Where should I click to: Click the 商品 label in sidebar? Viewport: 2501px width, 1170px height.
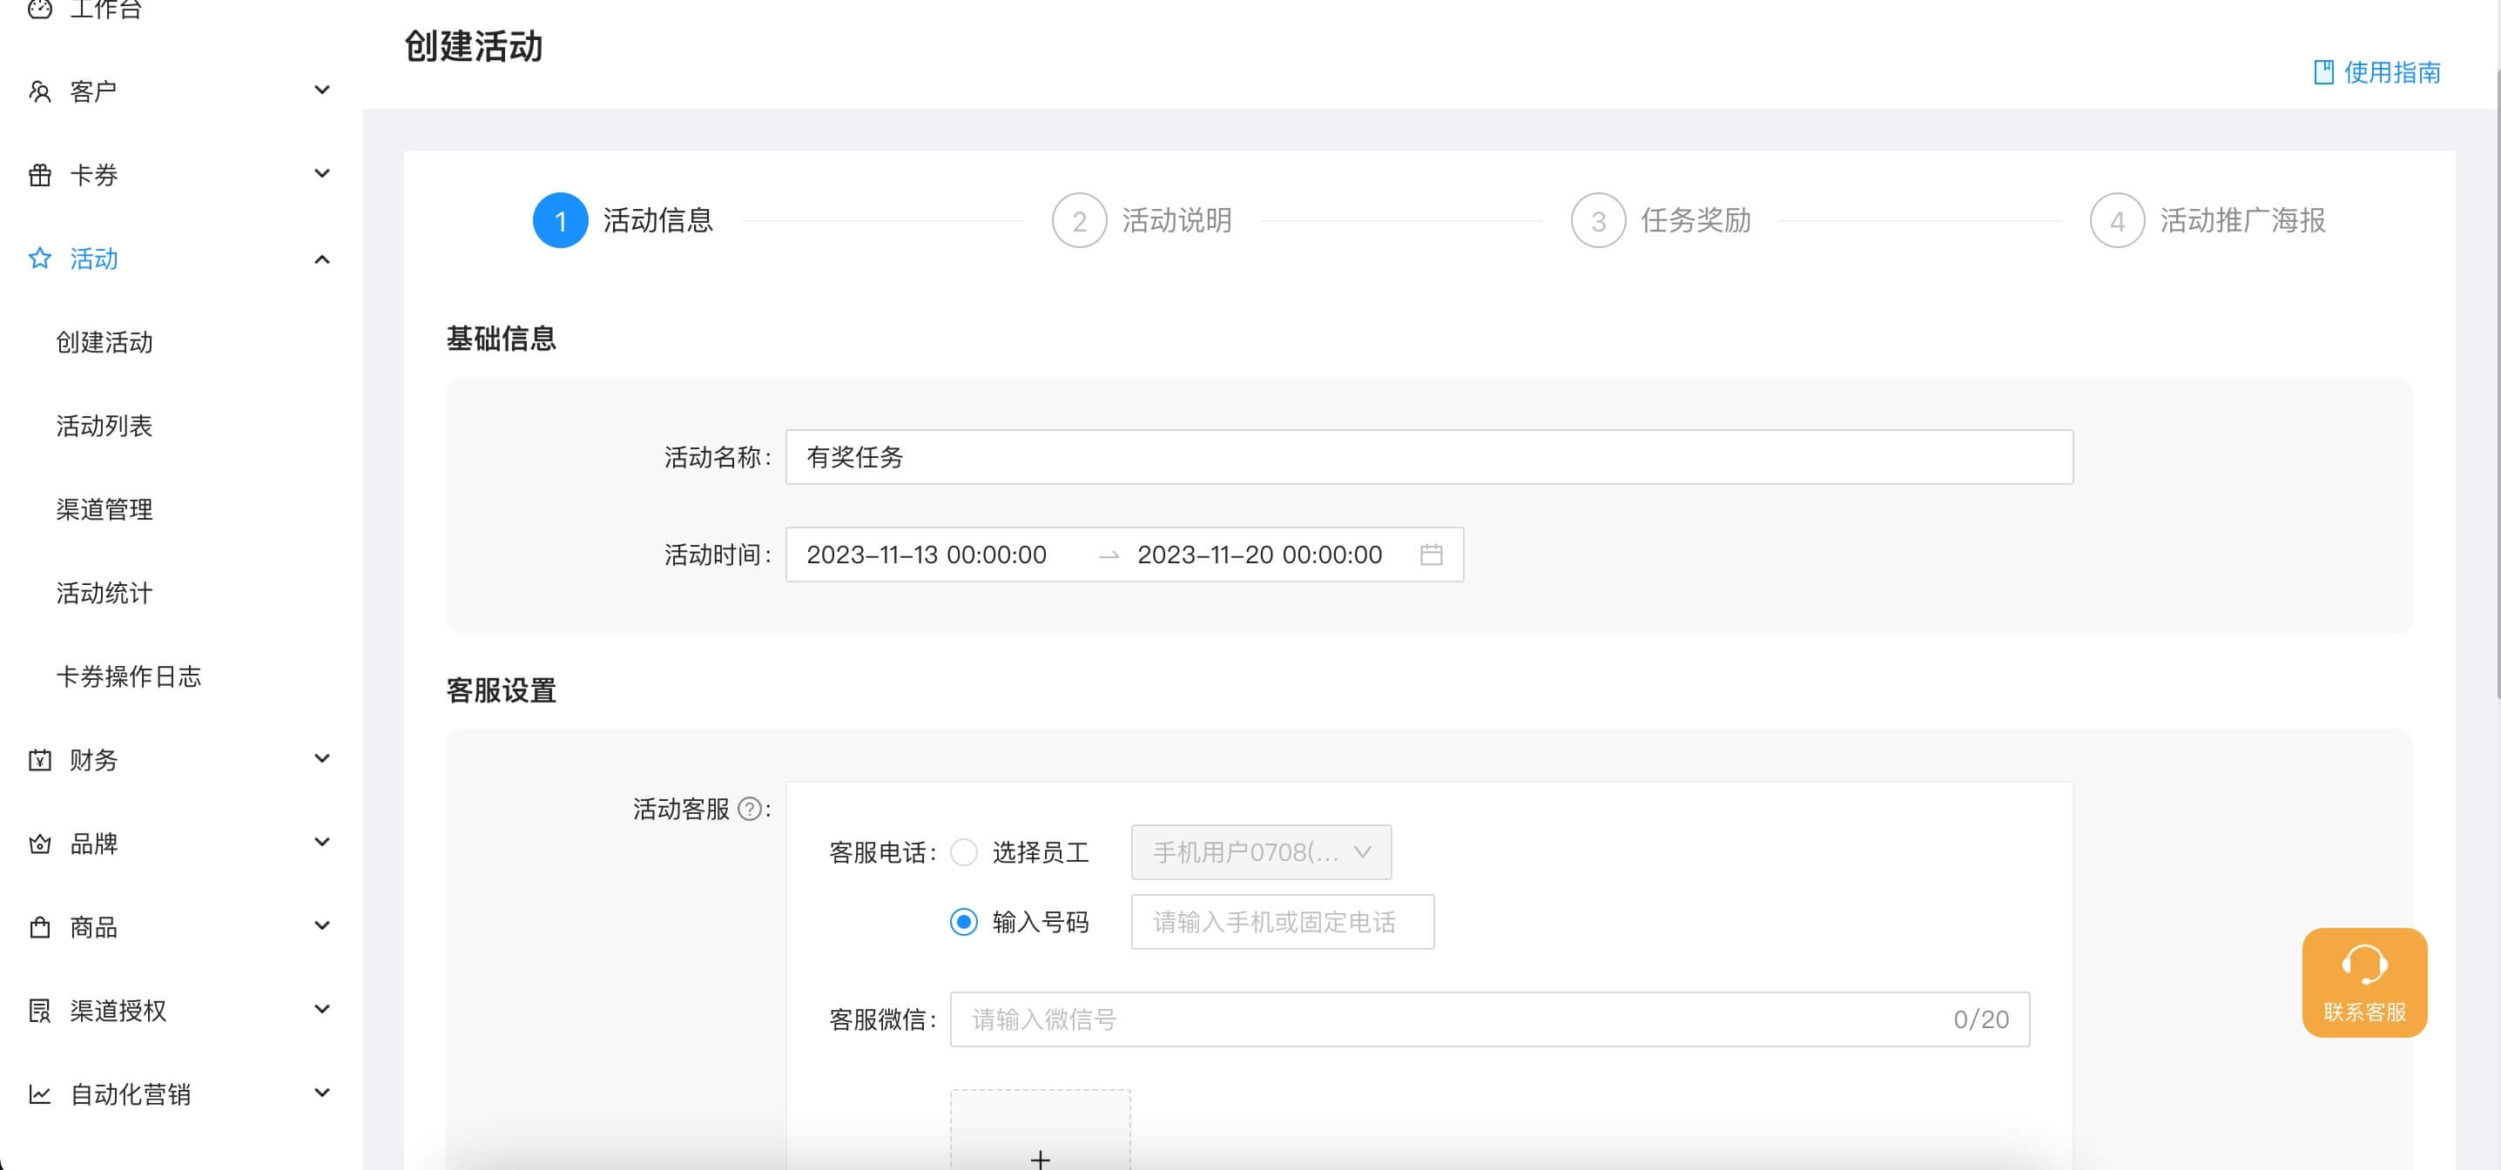click(x=93, y=926)
